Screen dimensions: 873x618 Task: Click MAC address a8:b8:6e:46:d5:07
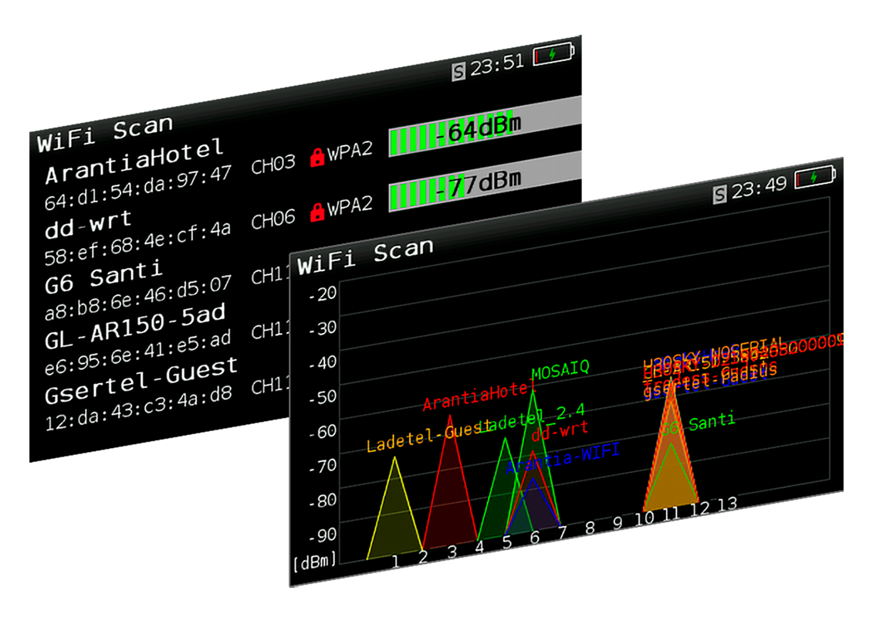tap(138, 297)
